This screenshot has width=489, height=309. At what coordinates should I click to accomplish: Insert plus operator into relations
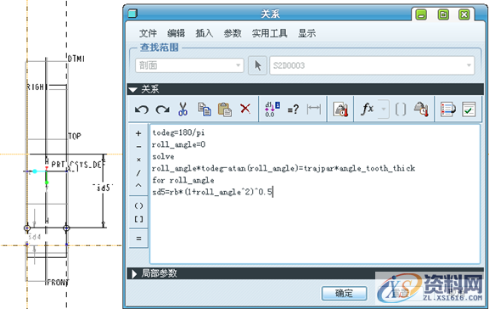[x=138, y=133]
